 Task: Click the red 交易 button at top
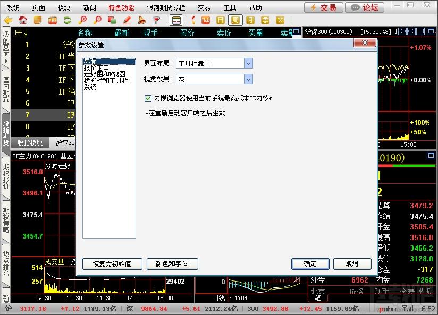324,7
